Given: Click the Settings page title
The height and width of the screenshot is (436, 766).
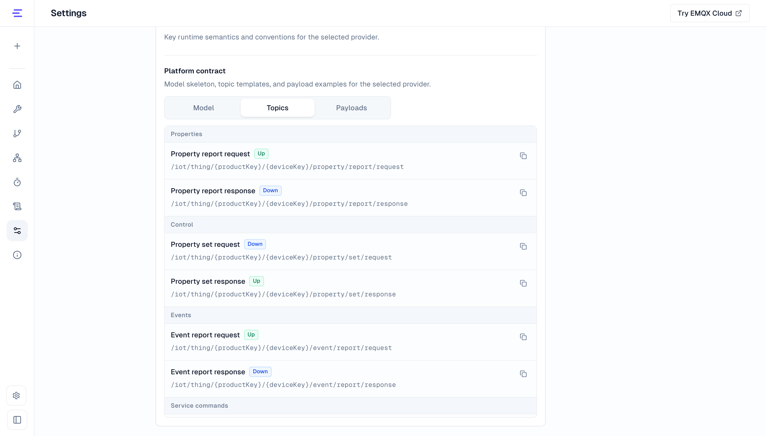Looking at the screenshot, I should (68, 13).
